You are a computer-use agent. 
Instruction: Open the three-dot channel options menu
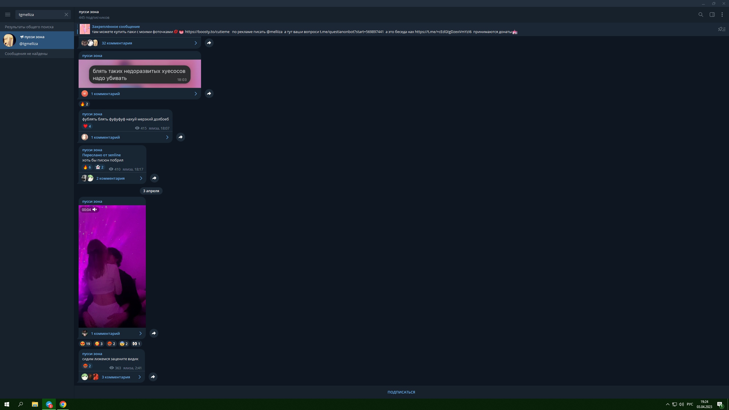click(x=722, y=15)
